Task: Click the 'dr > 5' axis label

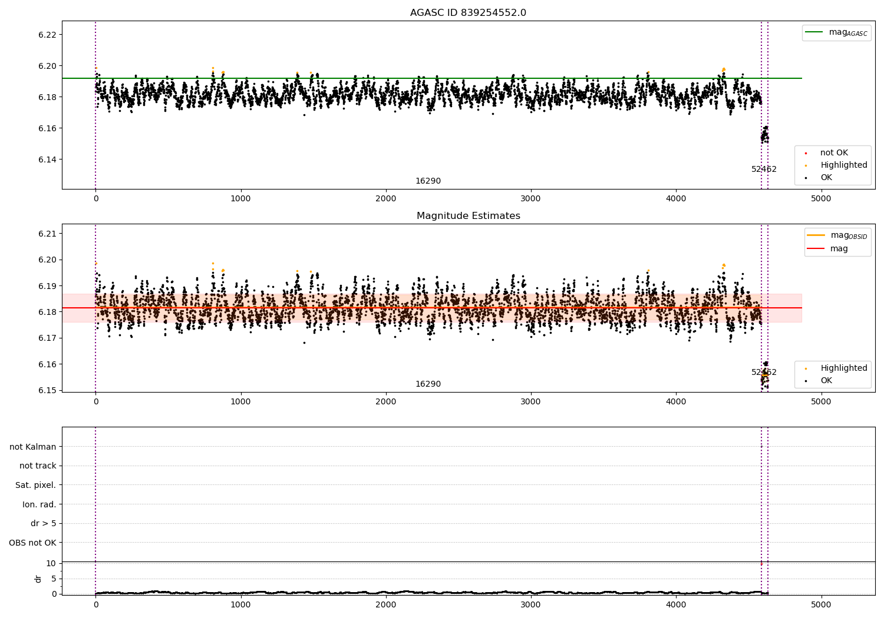Action: pyautogui.click(x=44, y=524)
